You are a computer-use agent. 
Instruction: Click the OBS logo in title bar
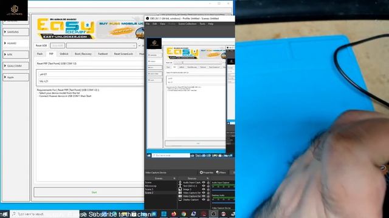147,19
